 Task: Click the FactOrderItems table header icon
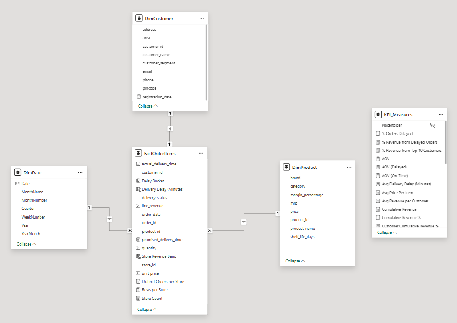tap(138, 153)
